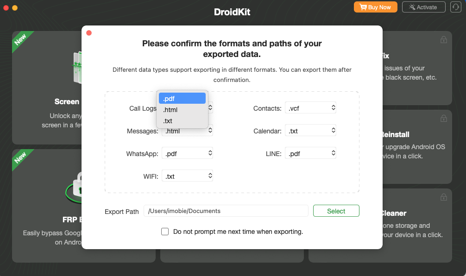Image resolution: width=466 pixels, height=276 pixels.
Task: Click the Export Path text field
Action: point(226,211)
